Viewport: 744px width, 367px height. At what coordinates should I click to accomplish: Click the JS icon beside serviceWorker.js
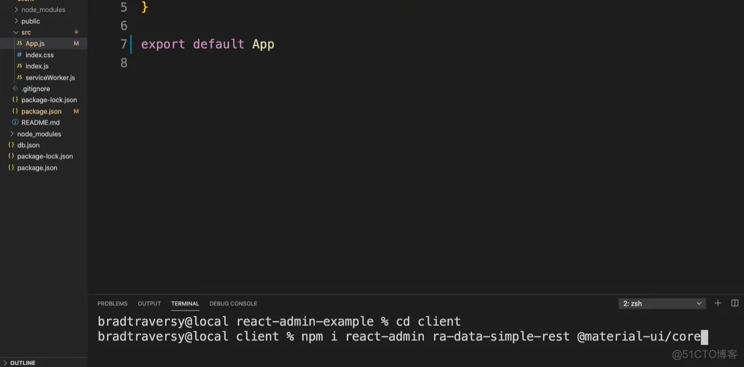19,77
